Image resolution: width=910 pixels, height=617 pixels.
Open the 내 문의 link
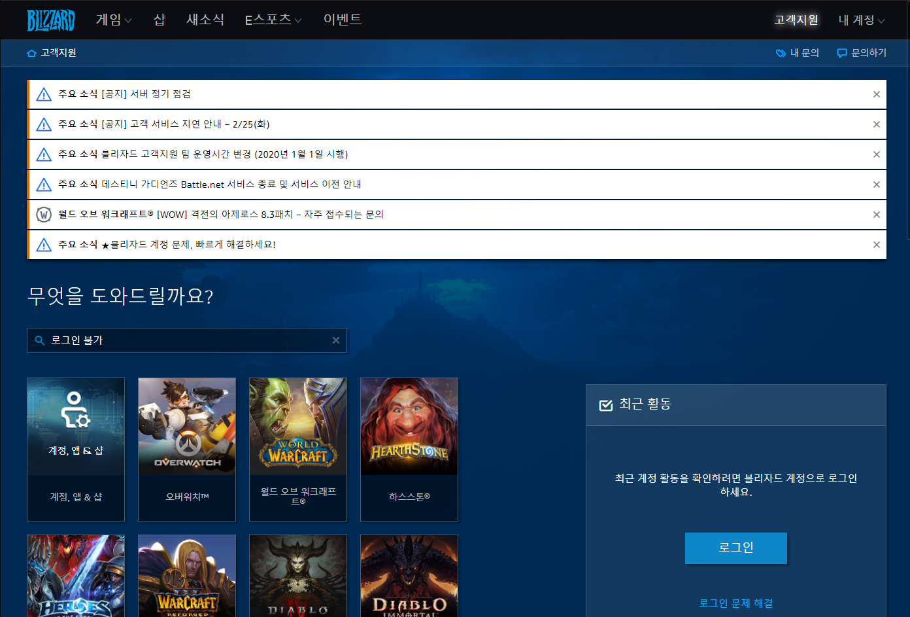point(805,53)
